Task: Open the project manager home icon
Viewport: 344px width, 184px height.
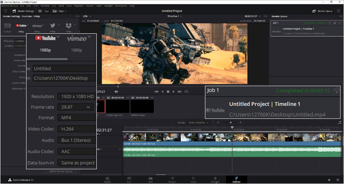Action: pyautogui.click(x=329, y=180)
